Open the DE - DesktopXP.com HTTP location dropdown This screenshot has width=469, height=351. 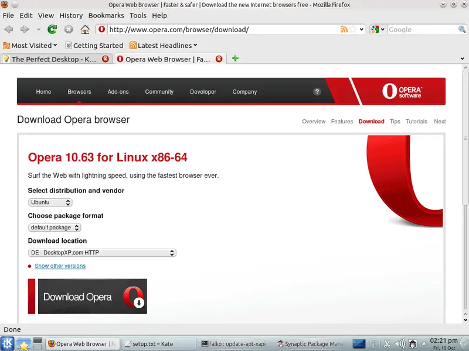point(102,253)
